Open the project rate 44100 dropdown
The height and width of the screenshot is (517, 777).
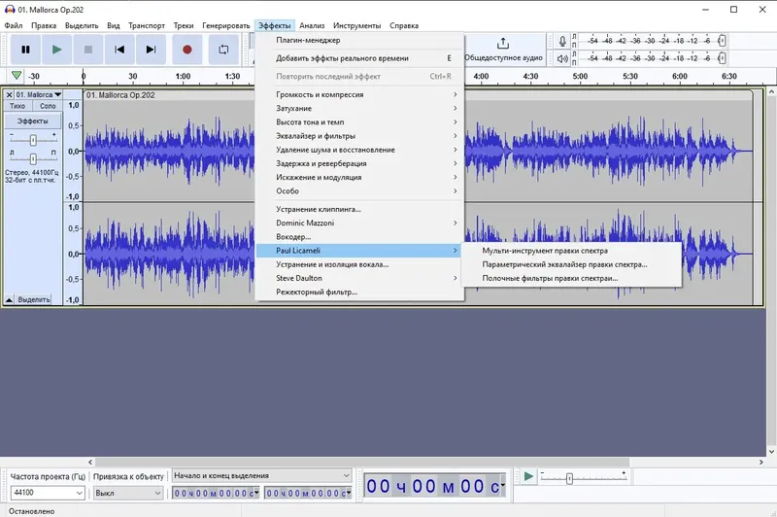click(x=48, y=493)
